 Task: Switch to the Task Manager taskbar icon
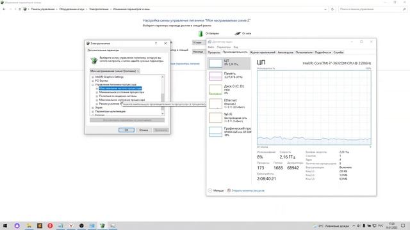[113, 226]
